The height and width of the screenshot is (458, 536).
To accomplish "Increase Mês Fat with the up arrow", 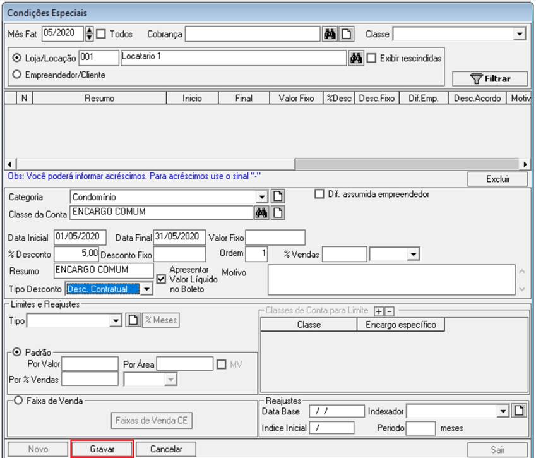I will click(89, 30).
